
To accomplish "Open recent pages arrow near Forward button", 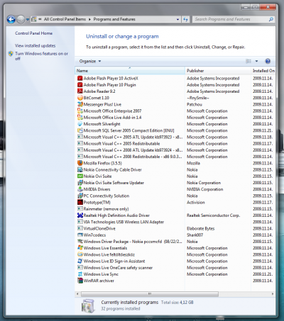I will coord(28,19).
